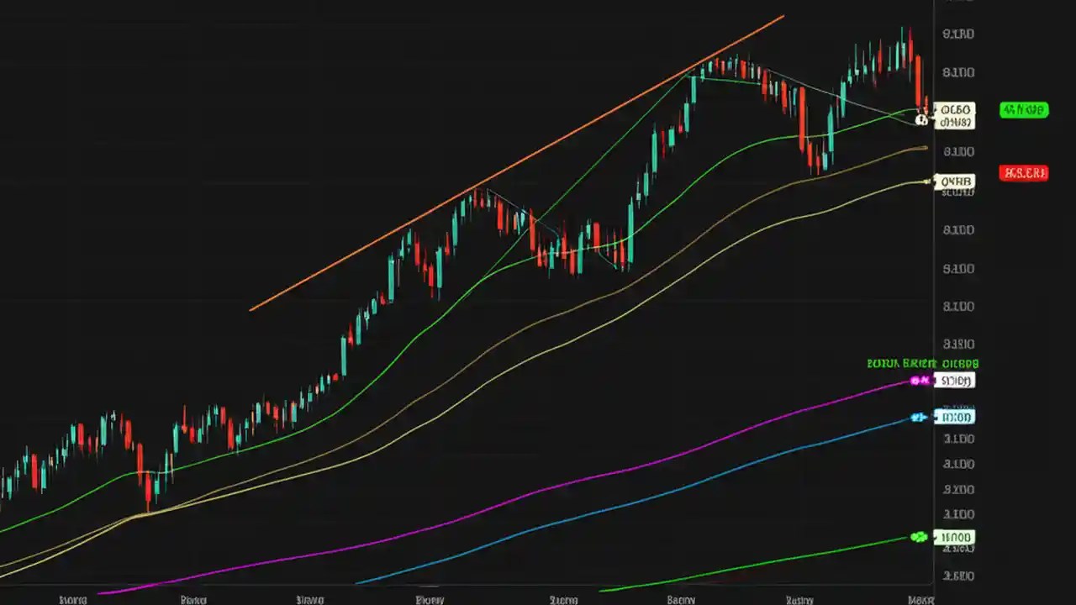
Task: Click the green buy signal badge
Action: [1024, 110]
